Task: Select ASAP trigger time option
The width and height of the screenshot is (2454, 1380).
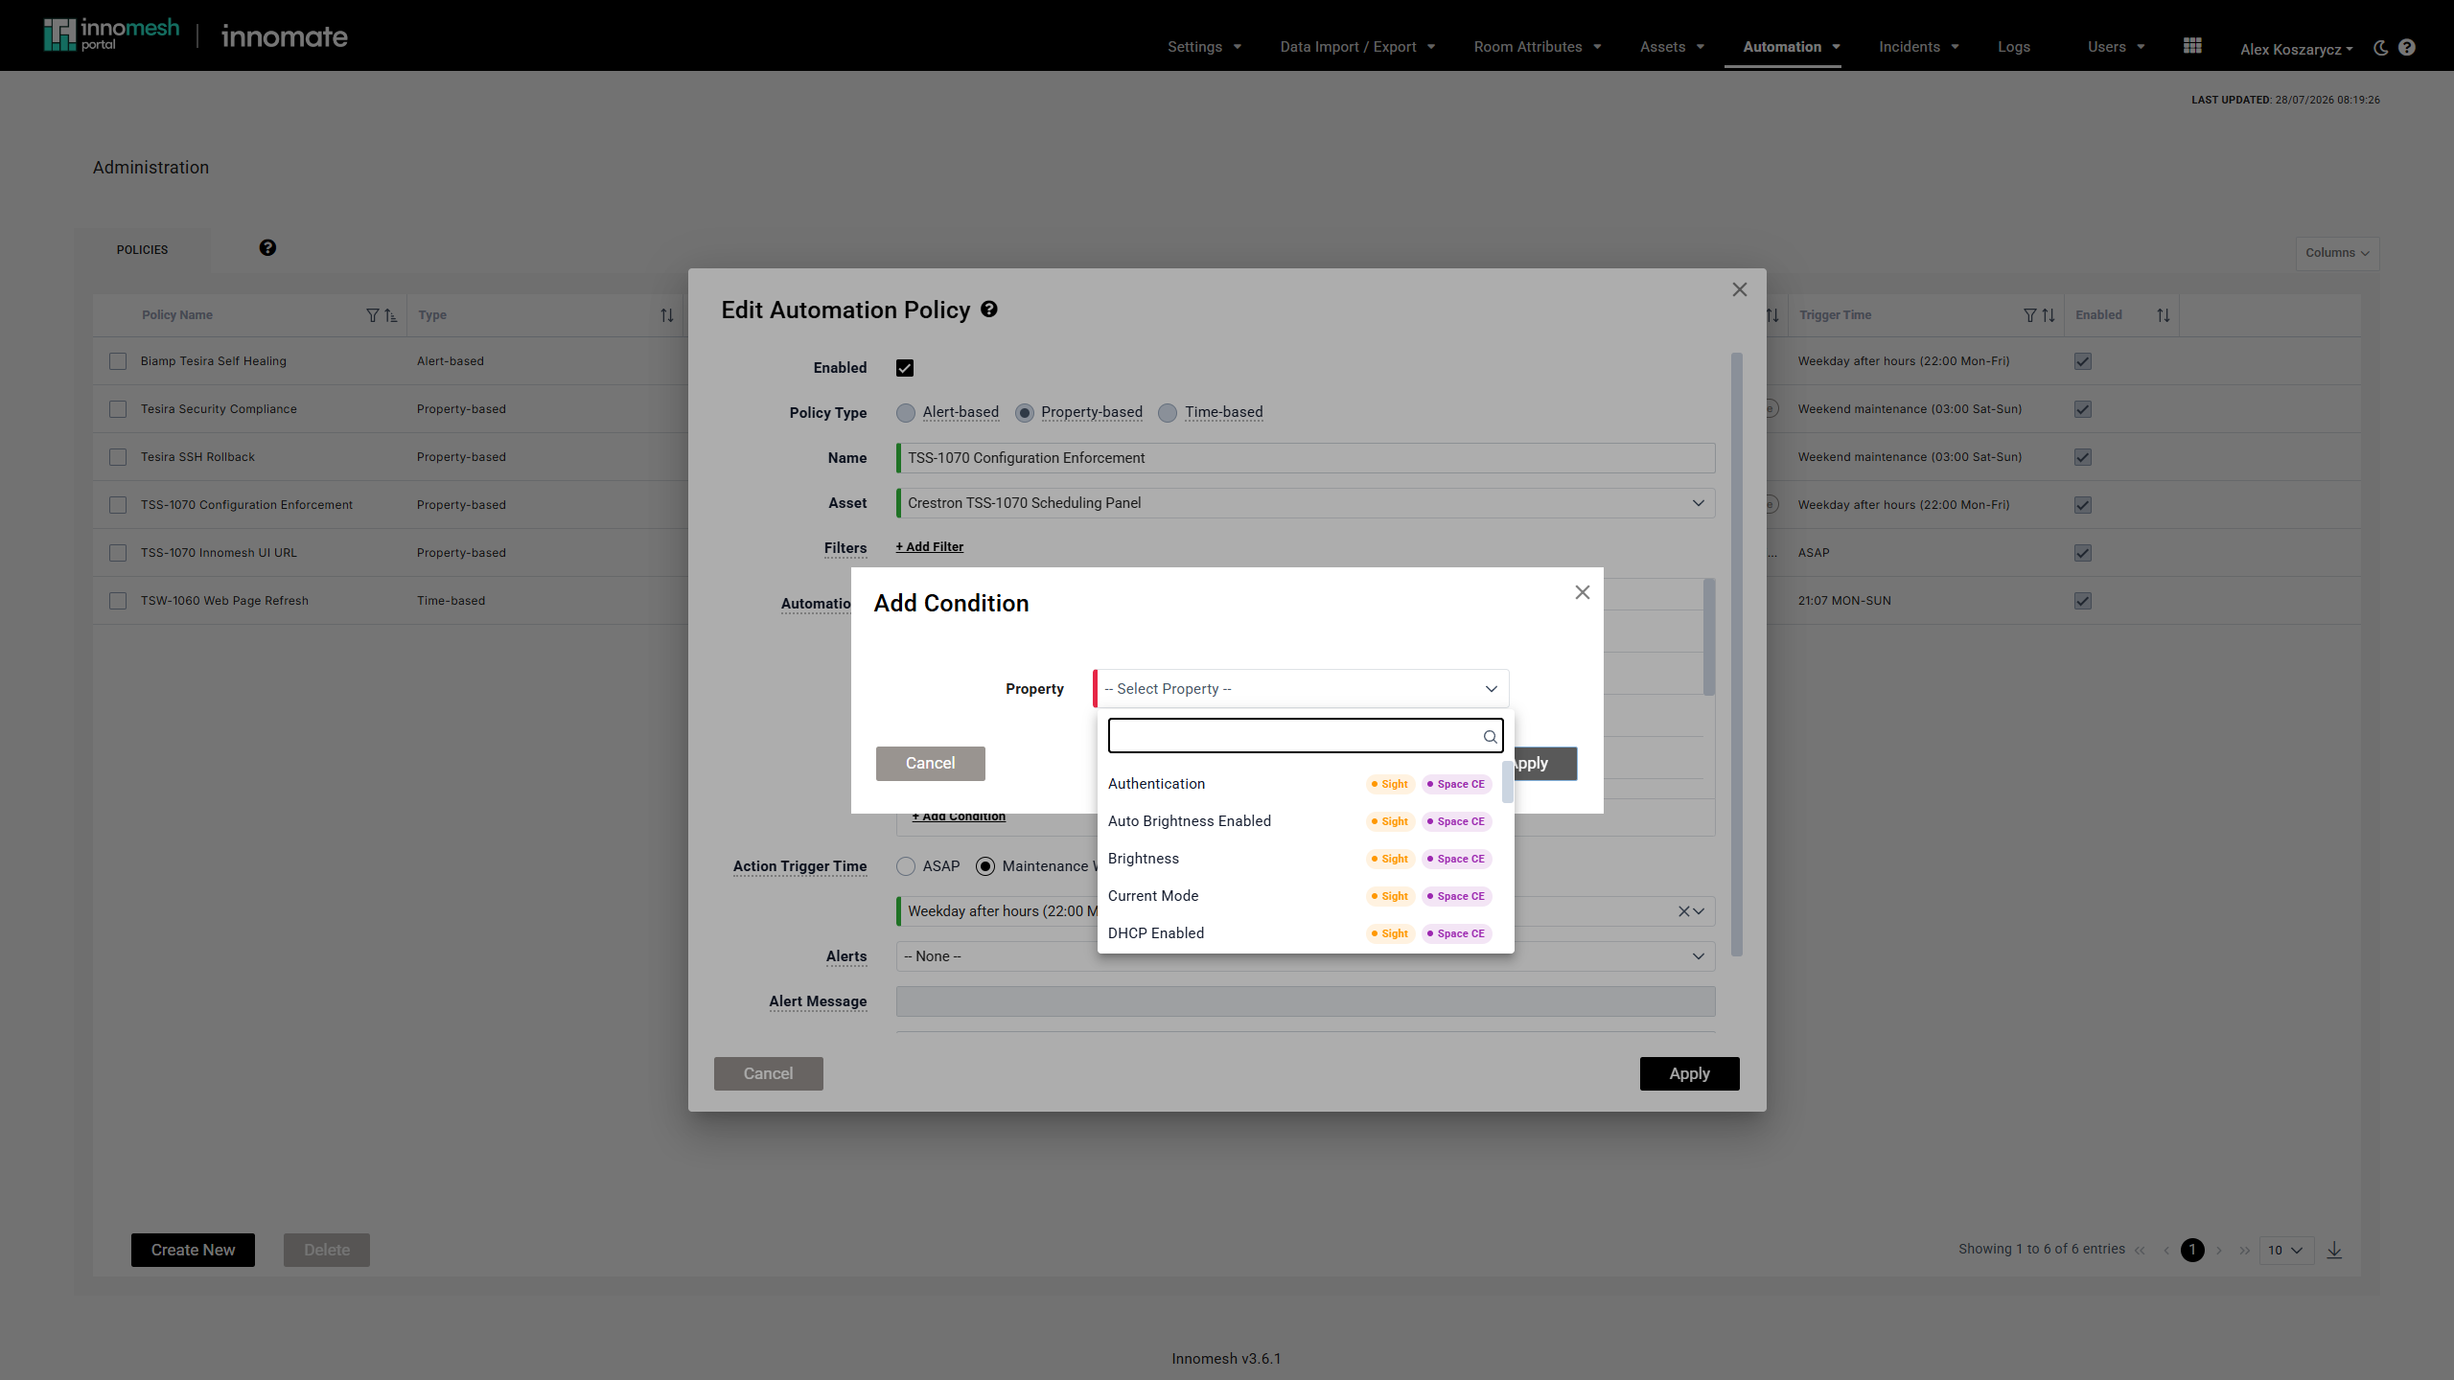Action: (906, 866)
